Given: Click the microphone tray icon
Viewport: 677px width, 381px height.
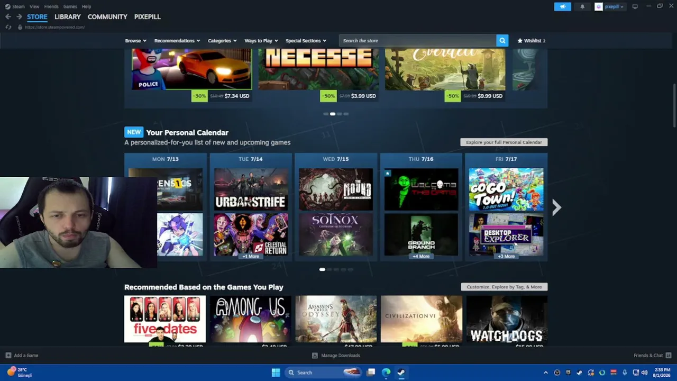Looking at the screenshot, I should pyautogui.click(x=625, y=373).
